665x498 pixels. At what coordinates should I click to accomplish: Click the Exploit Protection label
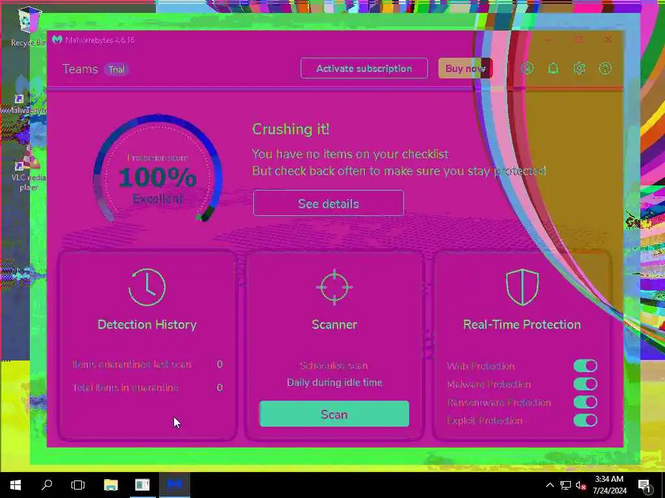[x=484, y=420]
